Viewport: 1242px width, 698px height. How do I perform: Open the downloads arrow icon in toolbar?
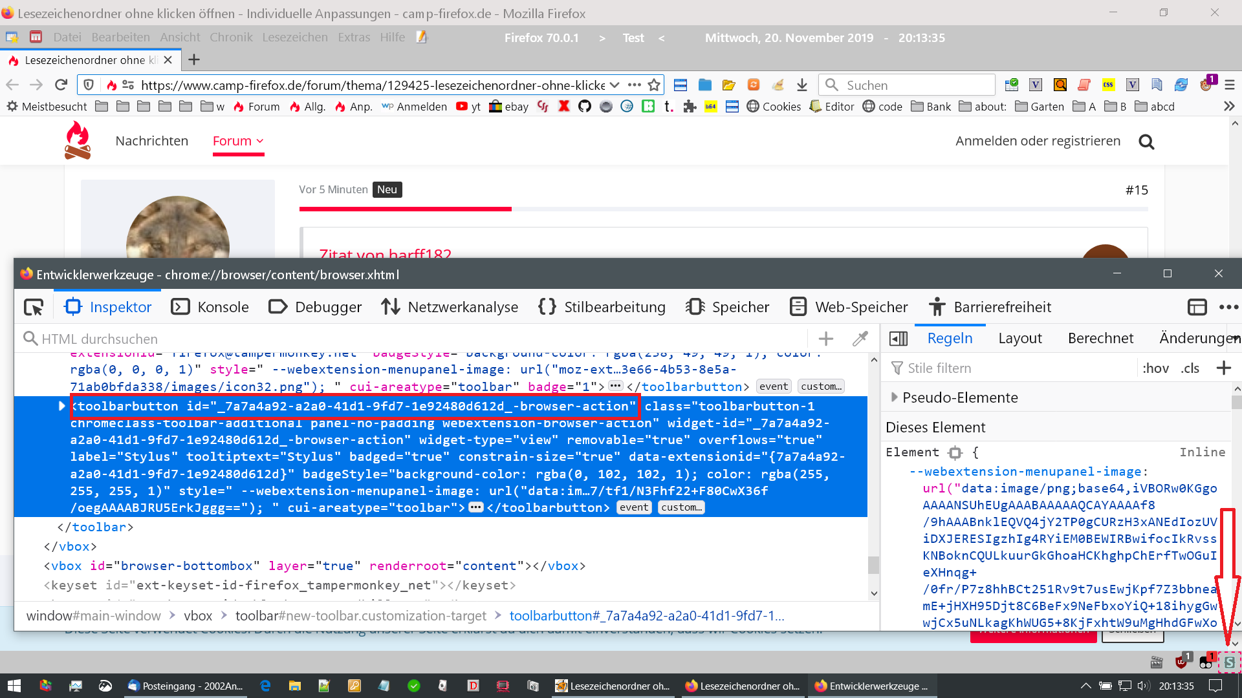802,85
